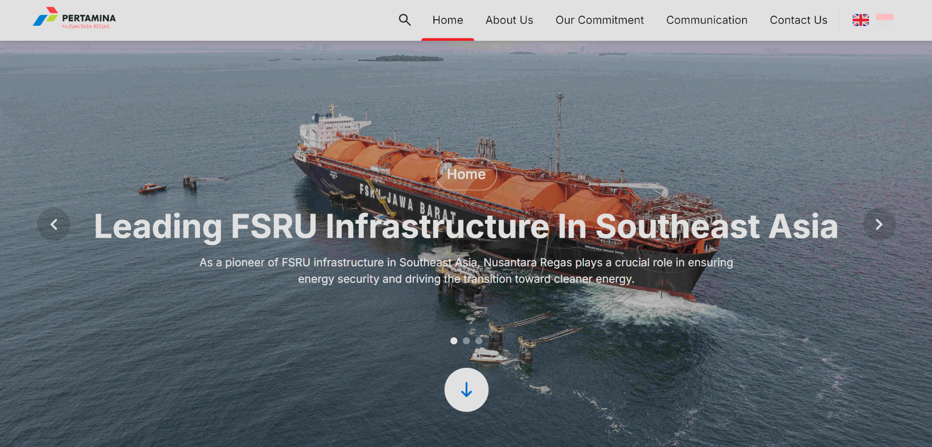Screen dimensions: 932x447
Task: Click the Home pill button over the ship
Action: tap(466, 174)
